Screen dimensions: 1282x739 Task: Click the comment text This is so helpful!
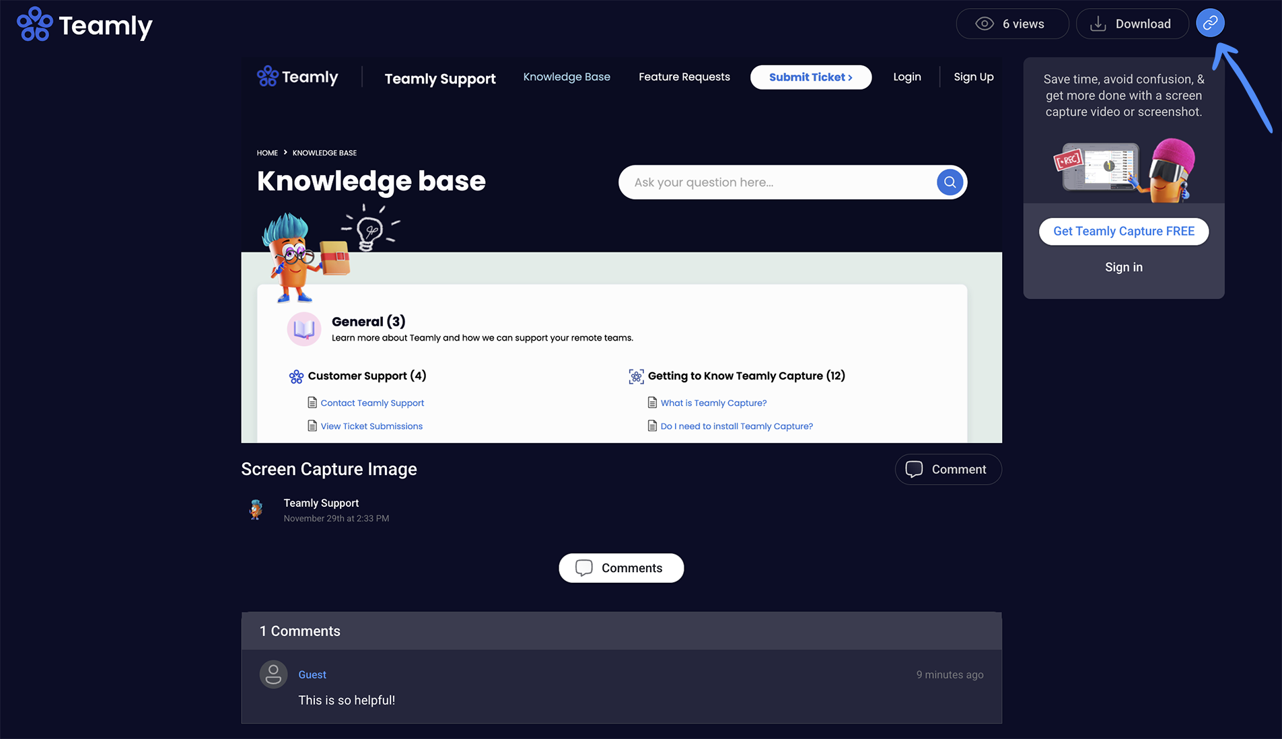click(347, 700)
